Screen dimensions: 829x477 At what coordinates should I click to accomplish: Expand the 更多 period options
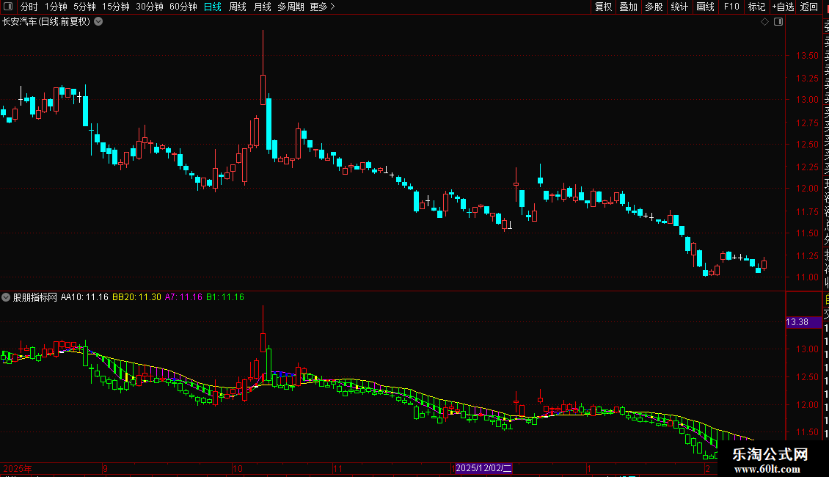(323, 7)
